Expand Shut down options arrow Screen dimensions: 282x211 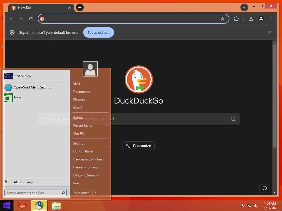(x=95, y=193)
